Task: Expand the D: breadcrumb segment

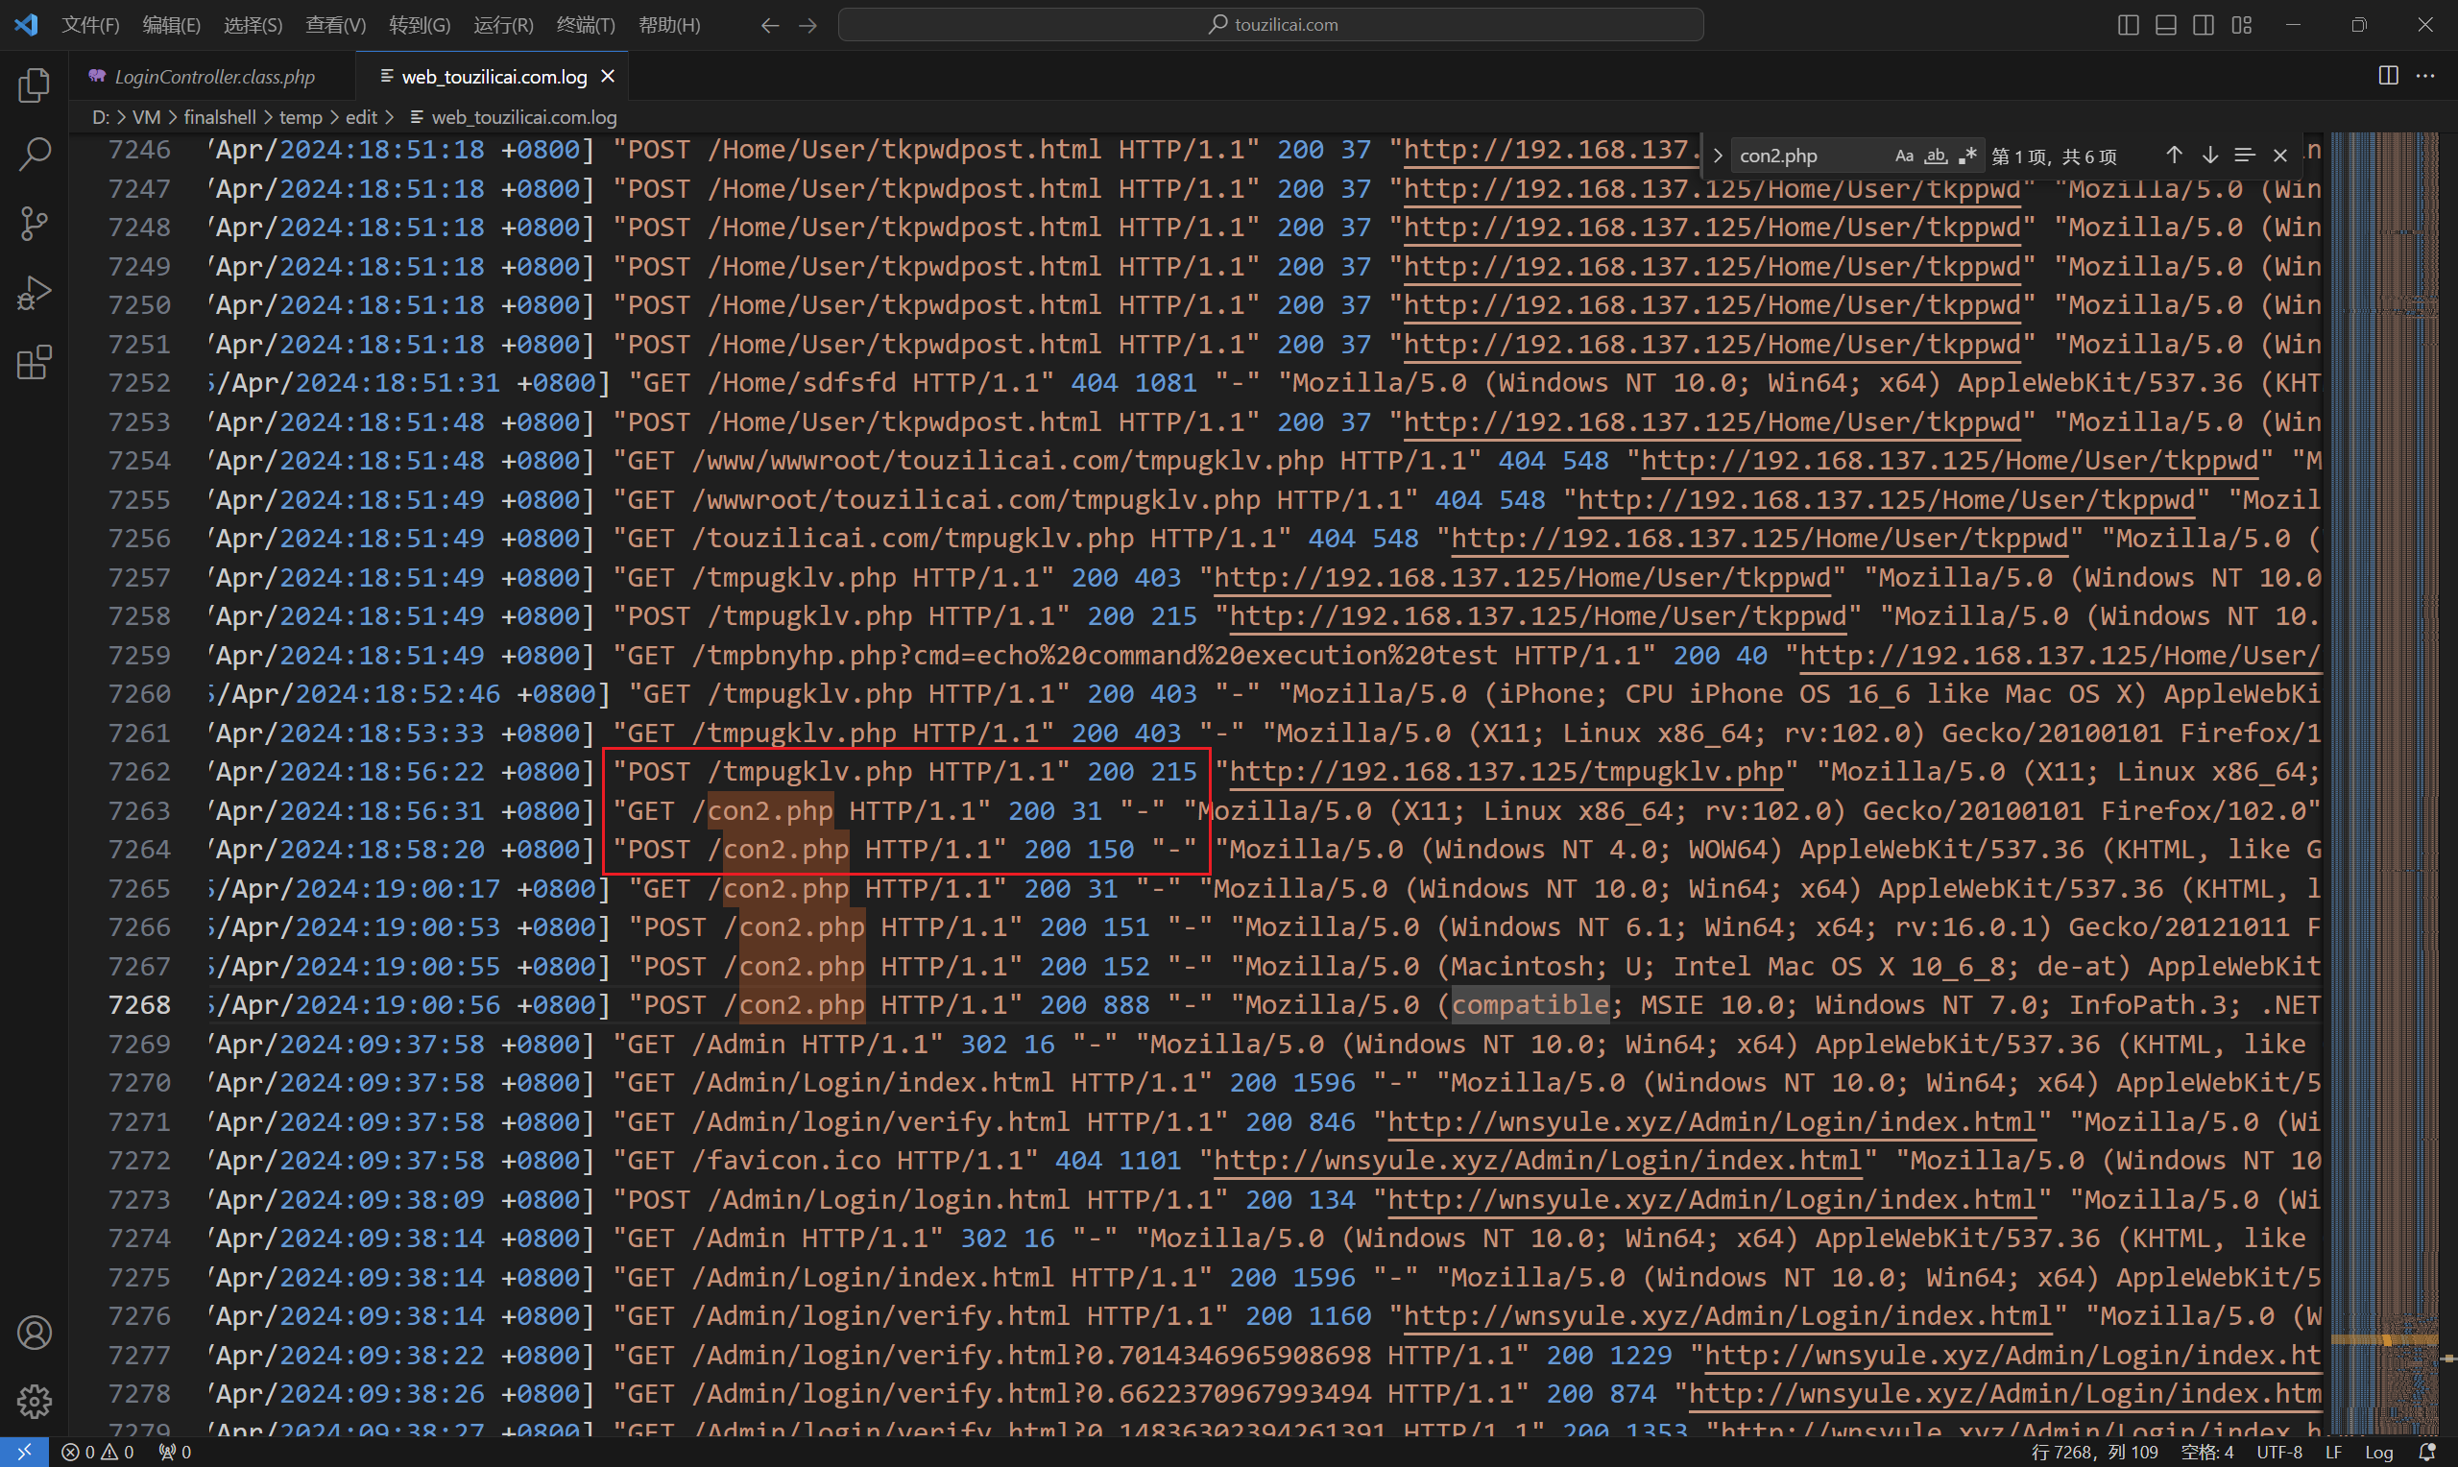Action: [x=100, y=118]
